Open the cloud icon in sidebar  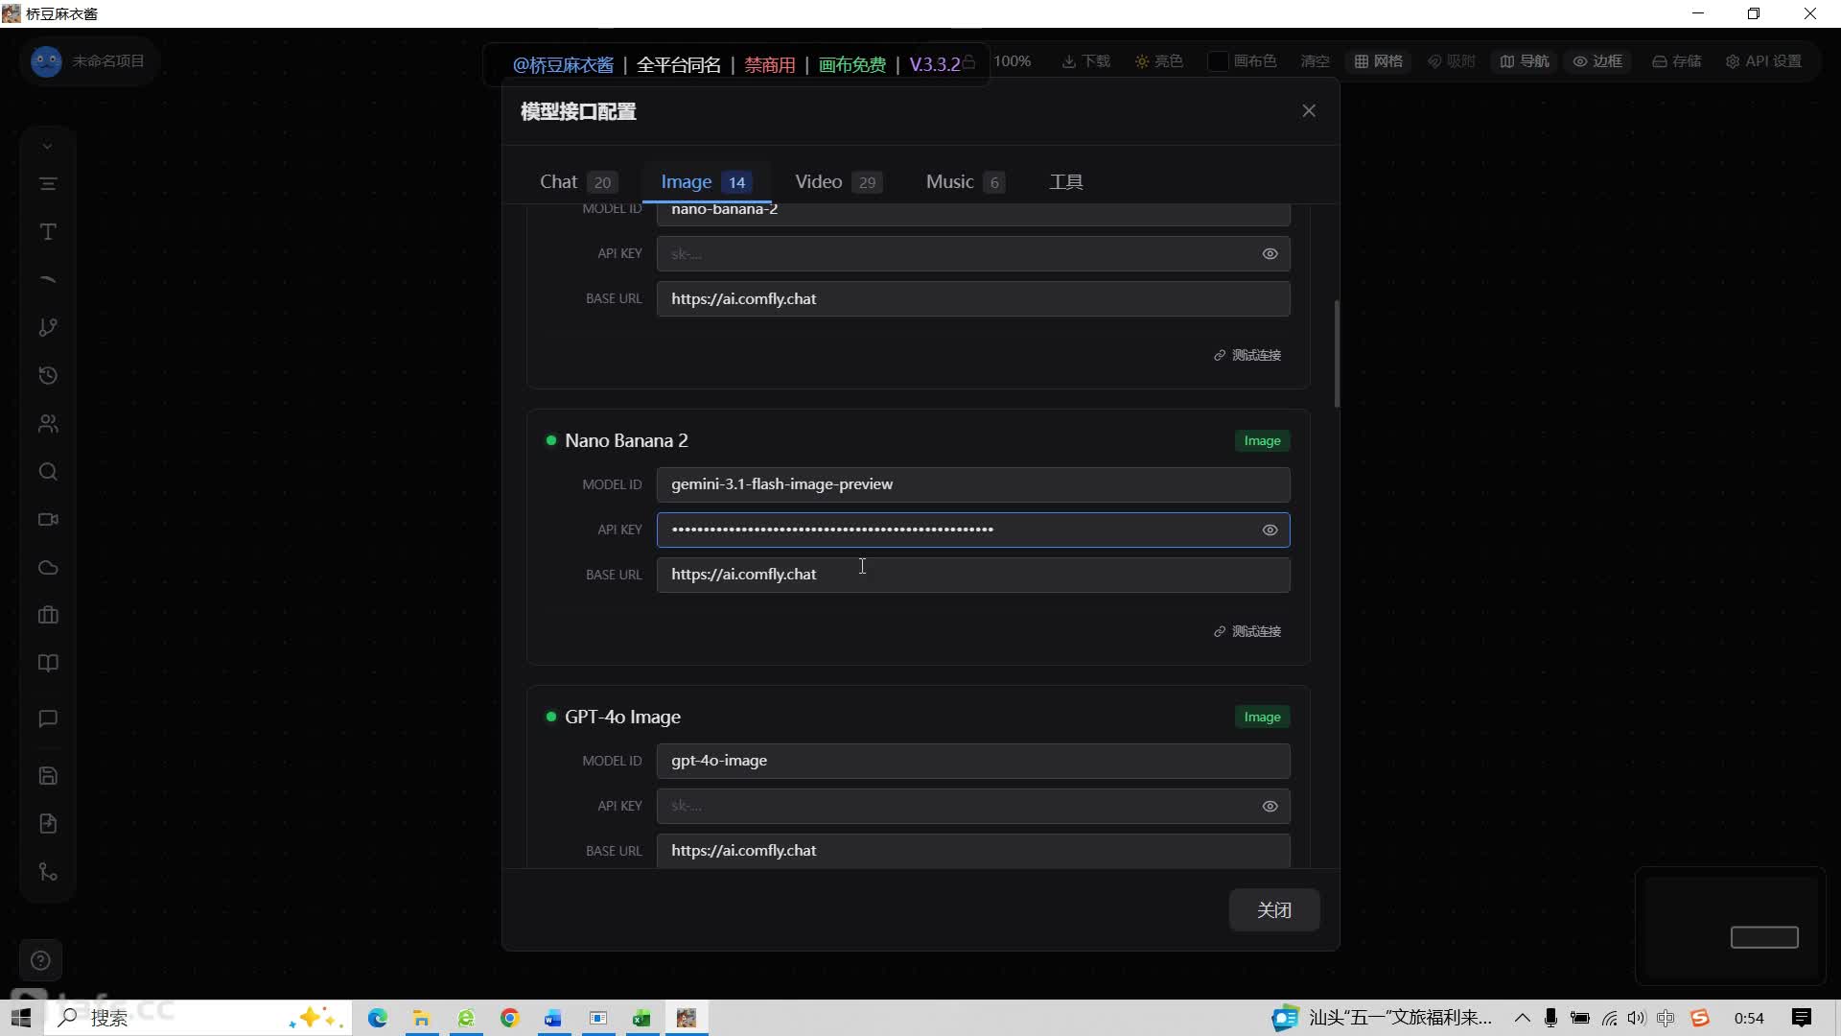48,568
